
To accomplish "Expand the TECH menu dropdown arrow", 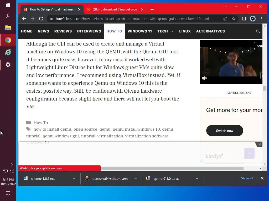I will point(172,31).
